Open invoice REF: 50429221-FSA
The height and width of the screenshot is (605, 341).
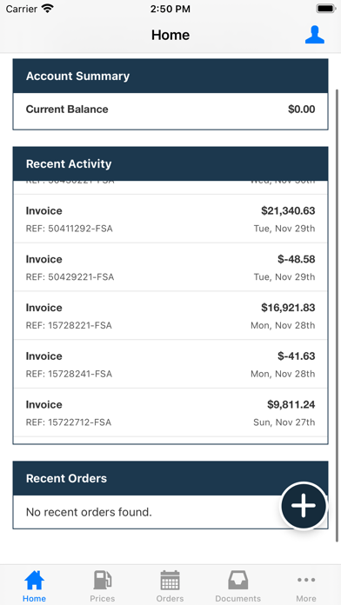pos(170,268)
